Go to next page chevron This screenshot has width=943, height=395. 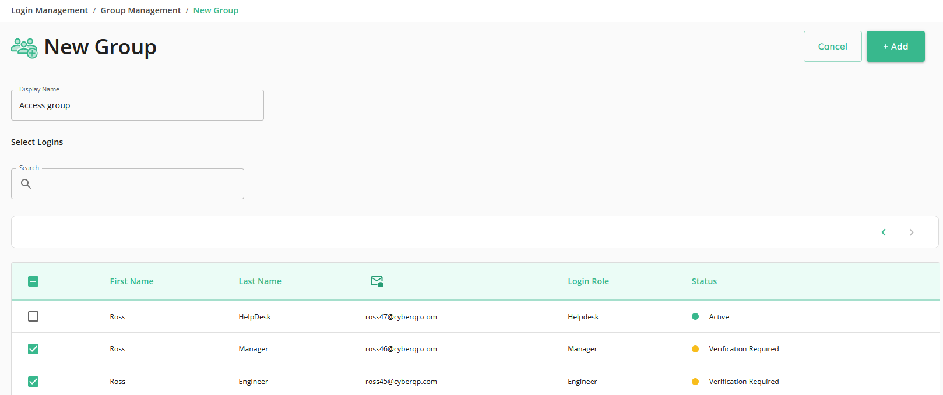[x=912, y=232]
